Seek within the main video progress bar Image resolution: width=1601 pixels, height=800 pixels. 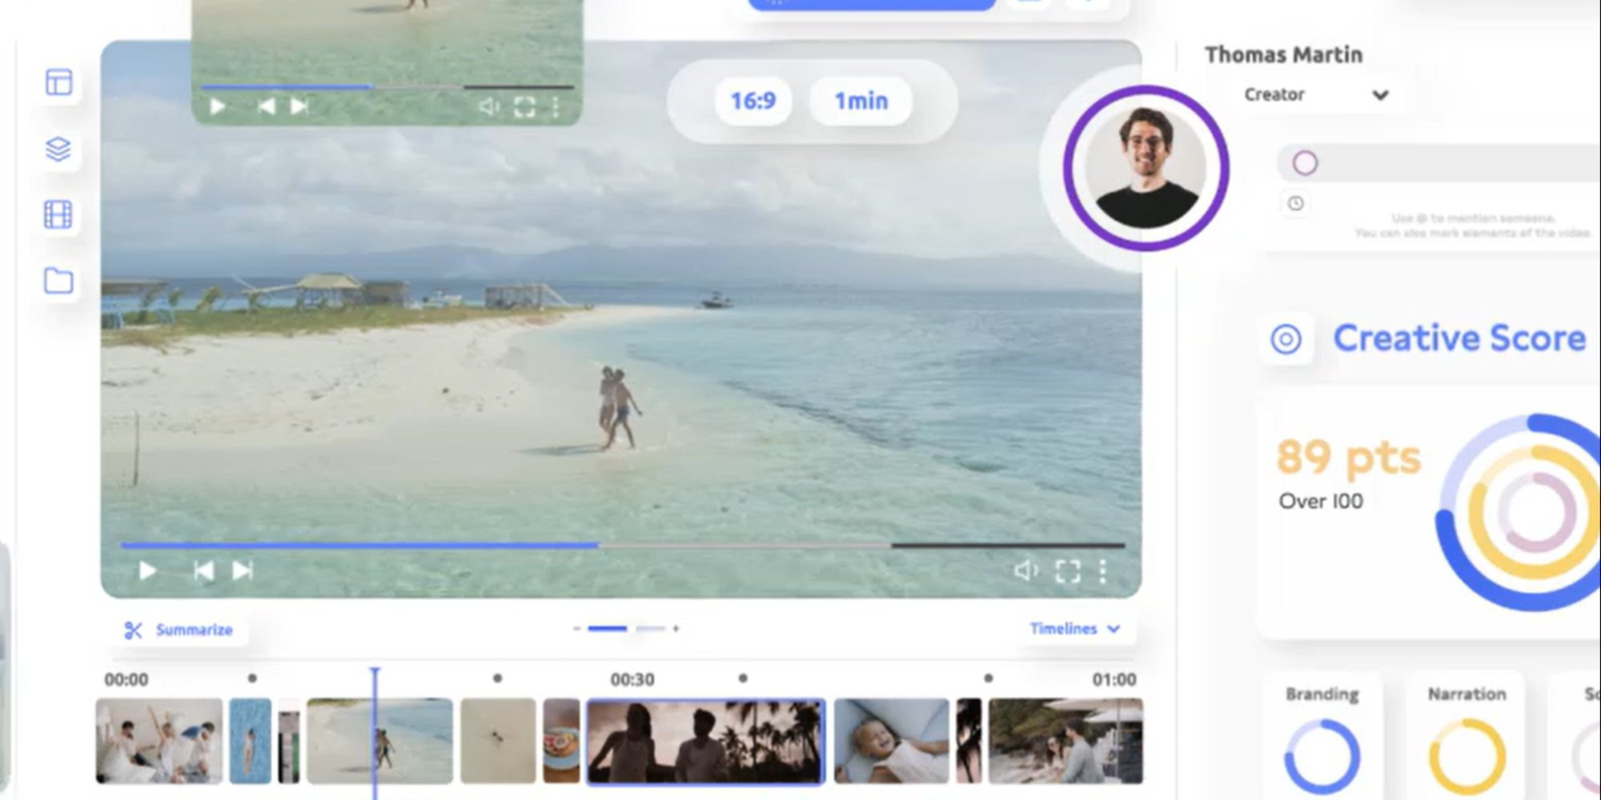pyautogui.click(x=720, y=546)
